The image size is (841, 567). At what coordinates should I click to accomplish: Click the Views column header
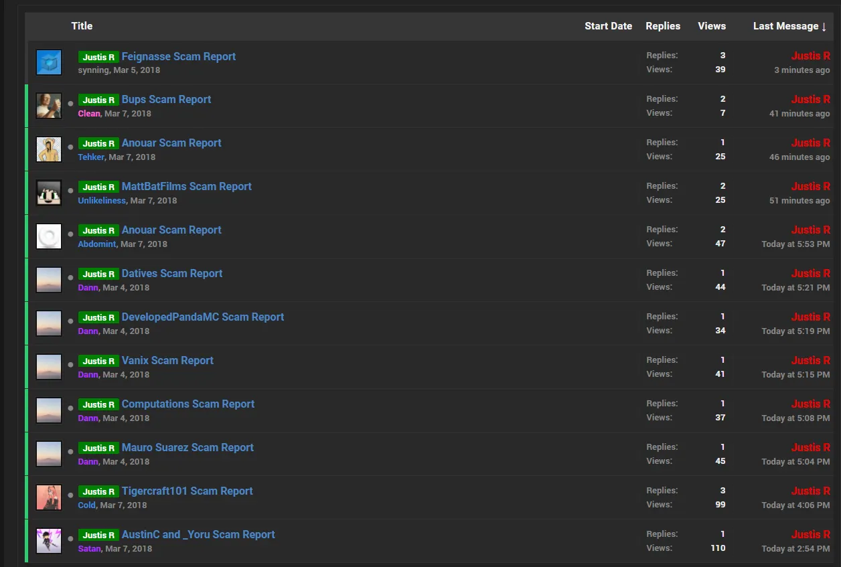712,26
